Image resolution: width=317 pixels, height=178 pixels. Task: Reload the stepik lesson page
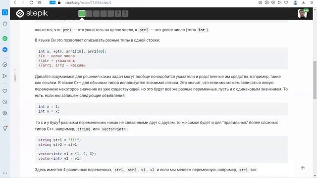(x=31, y=2)
